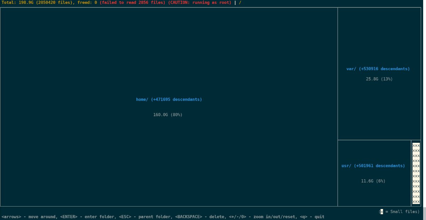Click the '<q> - quit' hint
The width and height of the screenshot is (426, 220).
(x=312, y=217)
